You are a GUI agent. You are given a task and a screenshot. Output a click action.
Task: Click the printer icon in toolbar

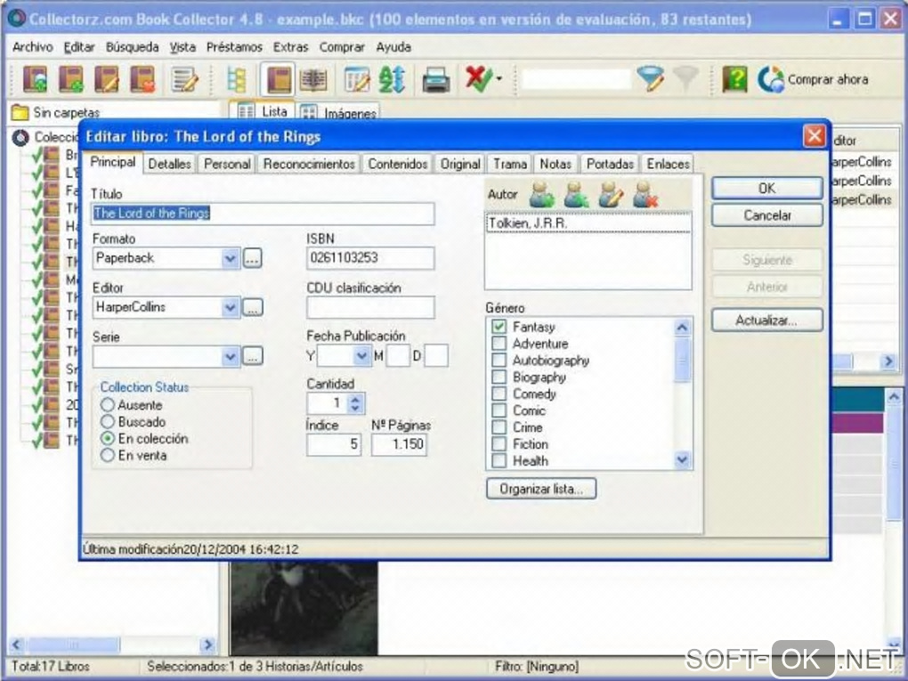[x=436, y=80]
